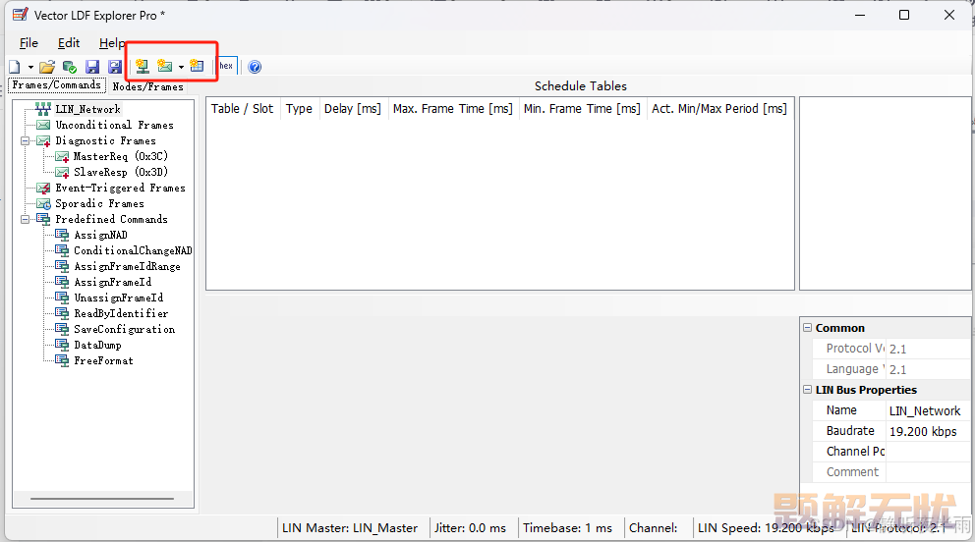Click the Delay [ms] column header

click(353, 109)
